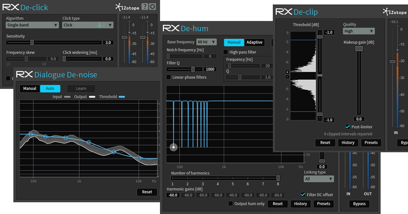The width and height of the screenshot is (408, 214).
Task: Click the Frequency skew slider handle
Action: pos(26,59)
